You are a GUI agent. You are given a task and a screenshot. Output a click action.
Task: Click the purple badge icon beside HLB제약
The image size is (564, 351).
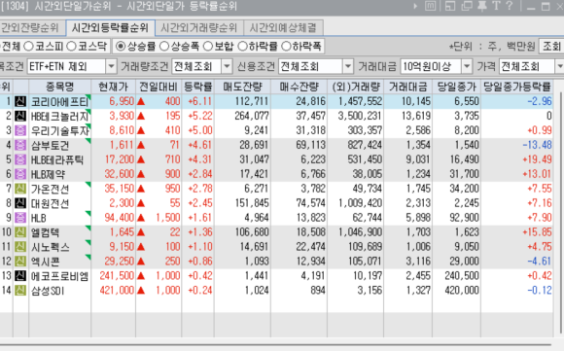20,174
